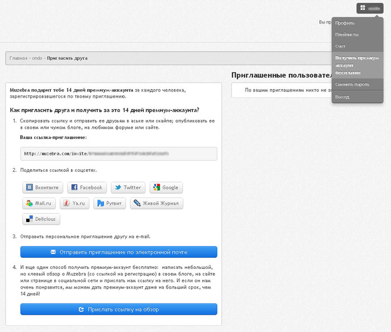Share invite link via Facebook label

pyautogui.click(x=91, y=187)
